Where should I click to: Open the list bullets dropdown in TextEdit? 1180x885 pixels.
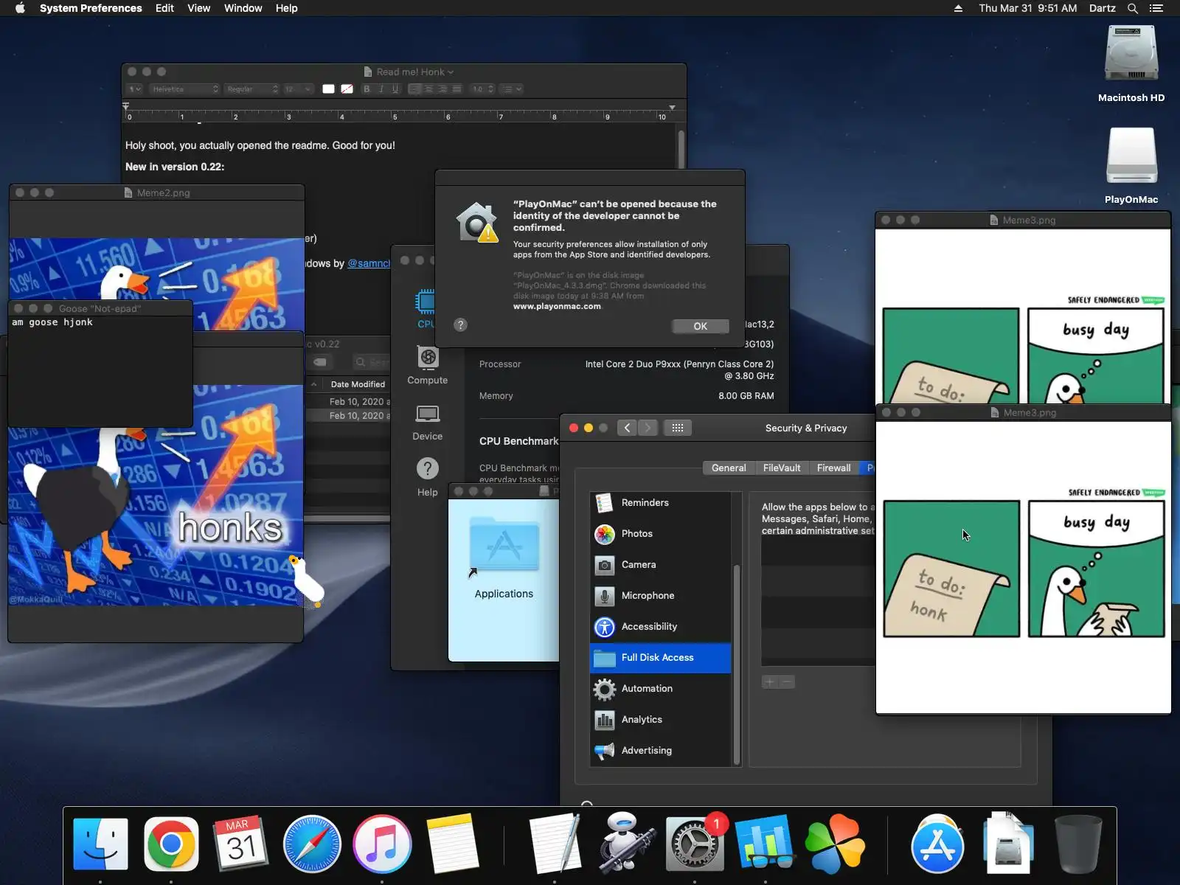coord(511,89)
